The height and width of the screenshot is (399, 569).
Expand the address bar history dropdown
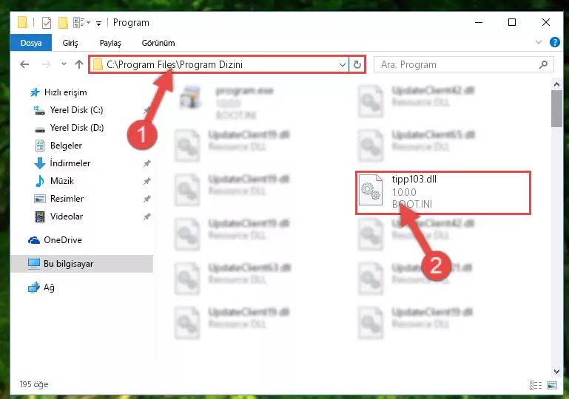pyautogui.click(x=342, y=64)
